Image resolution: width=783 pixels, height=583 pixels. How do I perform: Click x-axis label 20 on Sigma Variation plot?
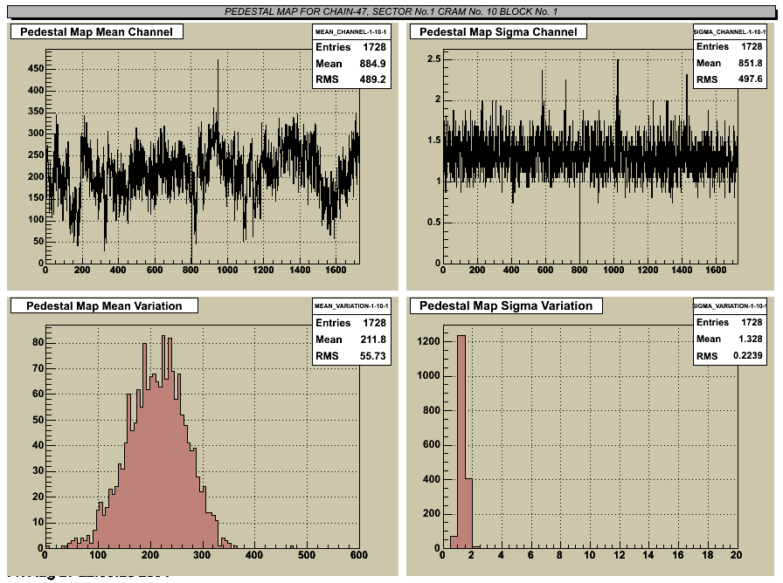(736, 554)
